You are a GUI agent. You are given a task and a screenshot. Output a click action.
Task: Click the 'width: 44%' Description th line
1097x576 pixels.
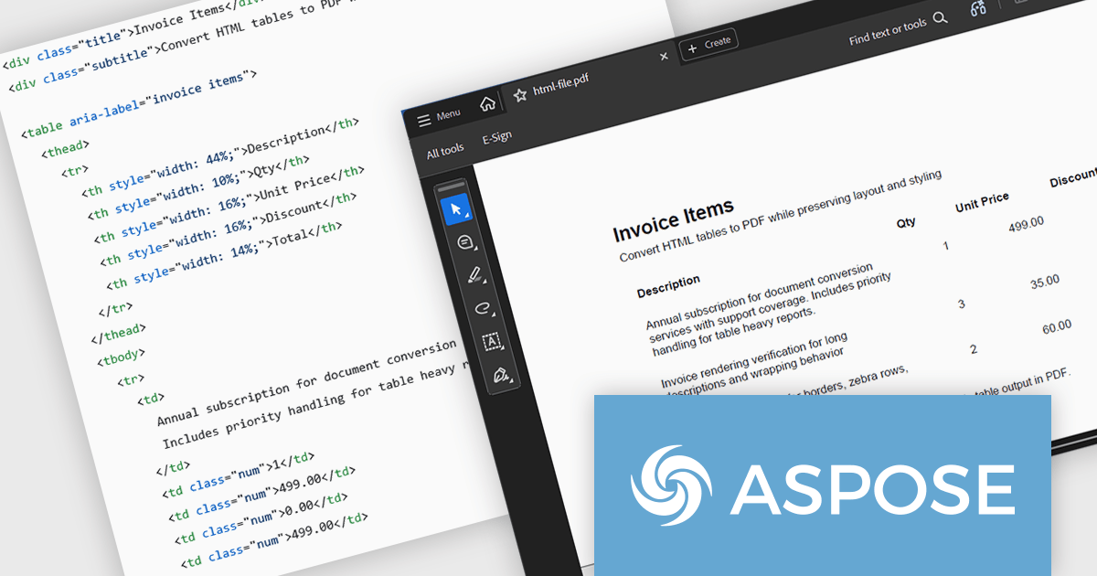(219, 157)
